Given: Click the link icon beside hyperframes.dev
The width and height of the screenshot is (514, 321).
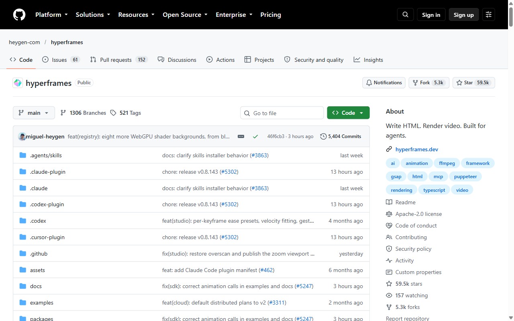Looking at the screenshot, I should [x=389, y=149].
